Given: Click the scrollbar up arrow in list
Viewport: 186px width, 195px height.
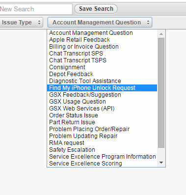Looking at the screenshot, I should (161, 34).
